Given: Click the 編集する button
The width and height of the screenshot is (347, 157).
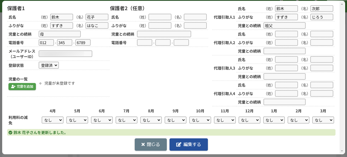Looking at the screenshot, I should click(188, 144).
